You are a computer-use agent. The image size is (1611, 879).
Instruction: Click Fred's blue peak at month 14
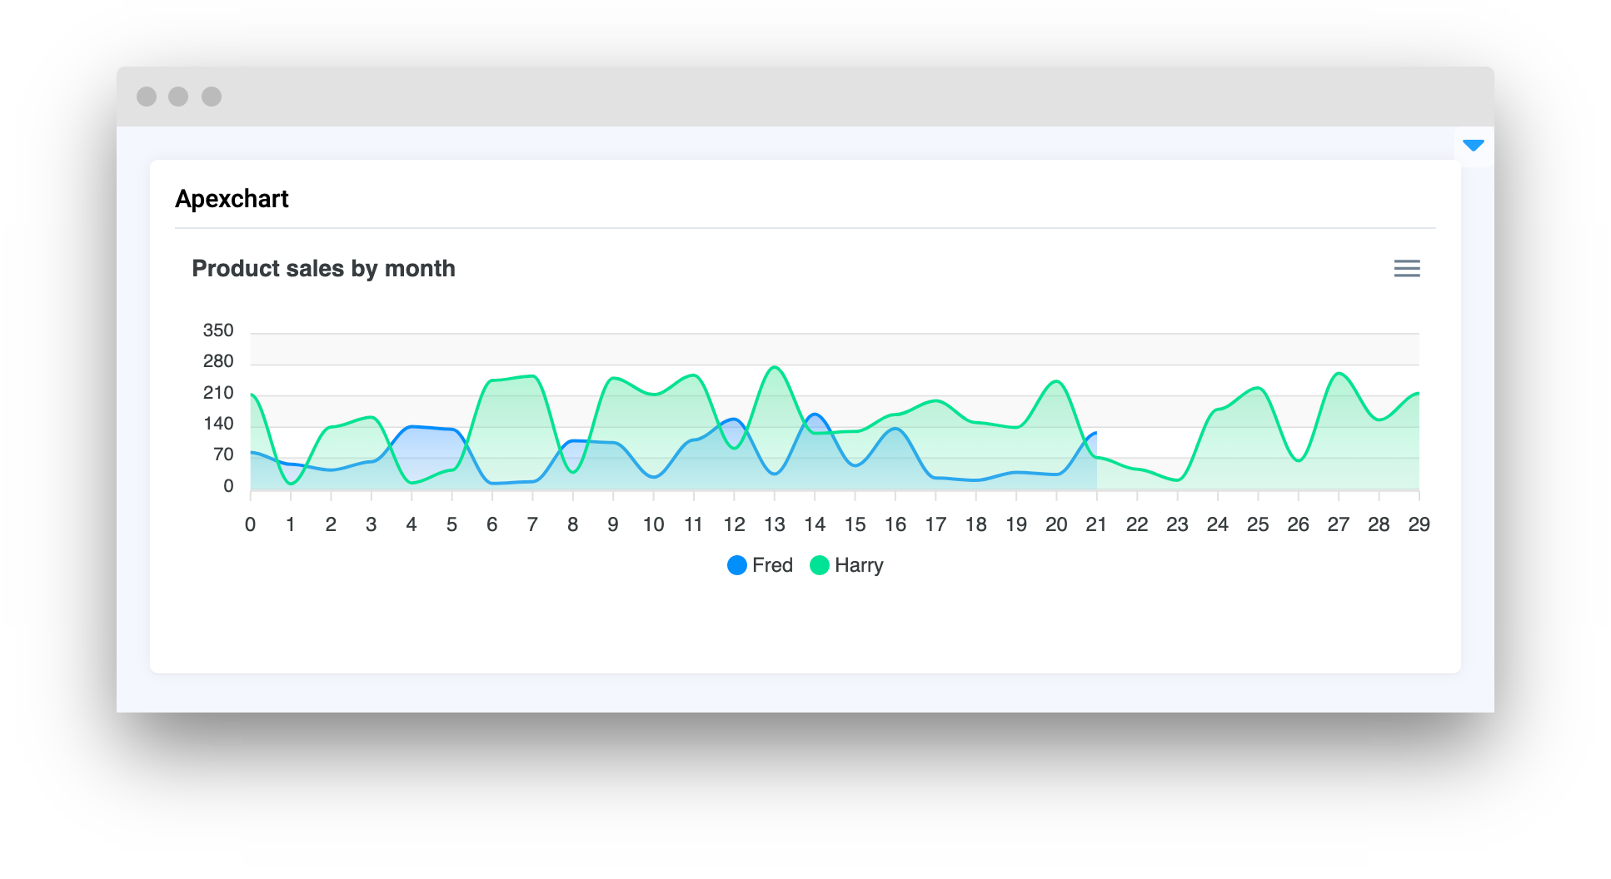tap(815, 415)
